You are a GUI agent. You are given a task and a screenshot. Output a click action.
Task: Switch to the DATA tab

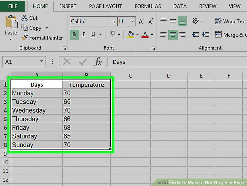180,6
